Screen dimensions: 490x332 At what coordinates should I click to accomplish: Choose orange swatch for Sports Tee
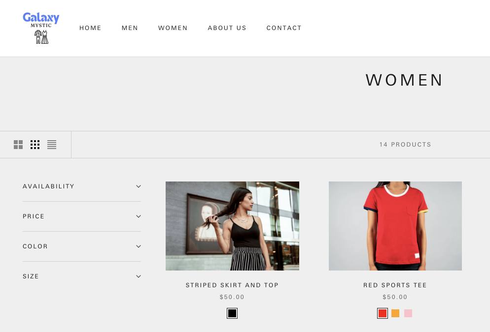395,313
